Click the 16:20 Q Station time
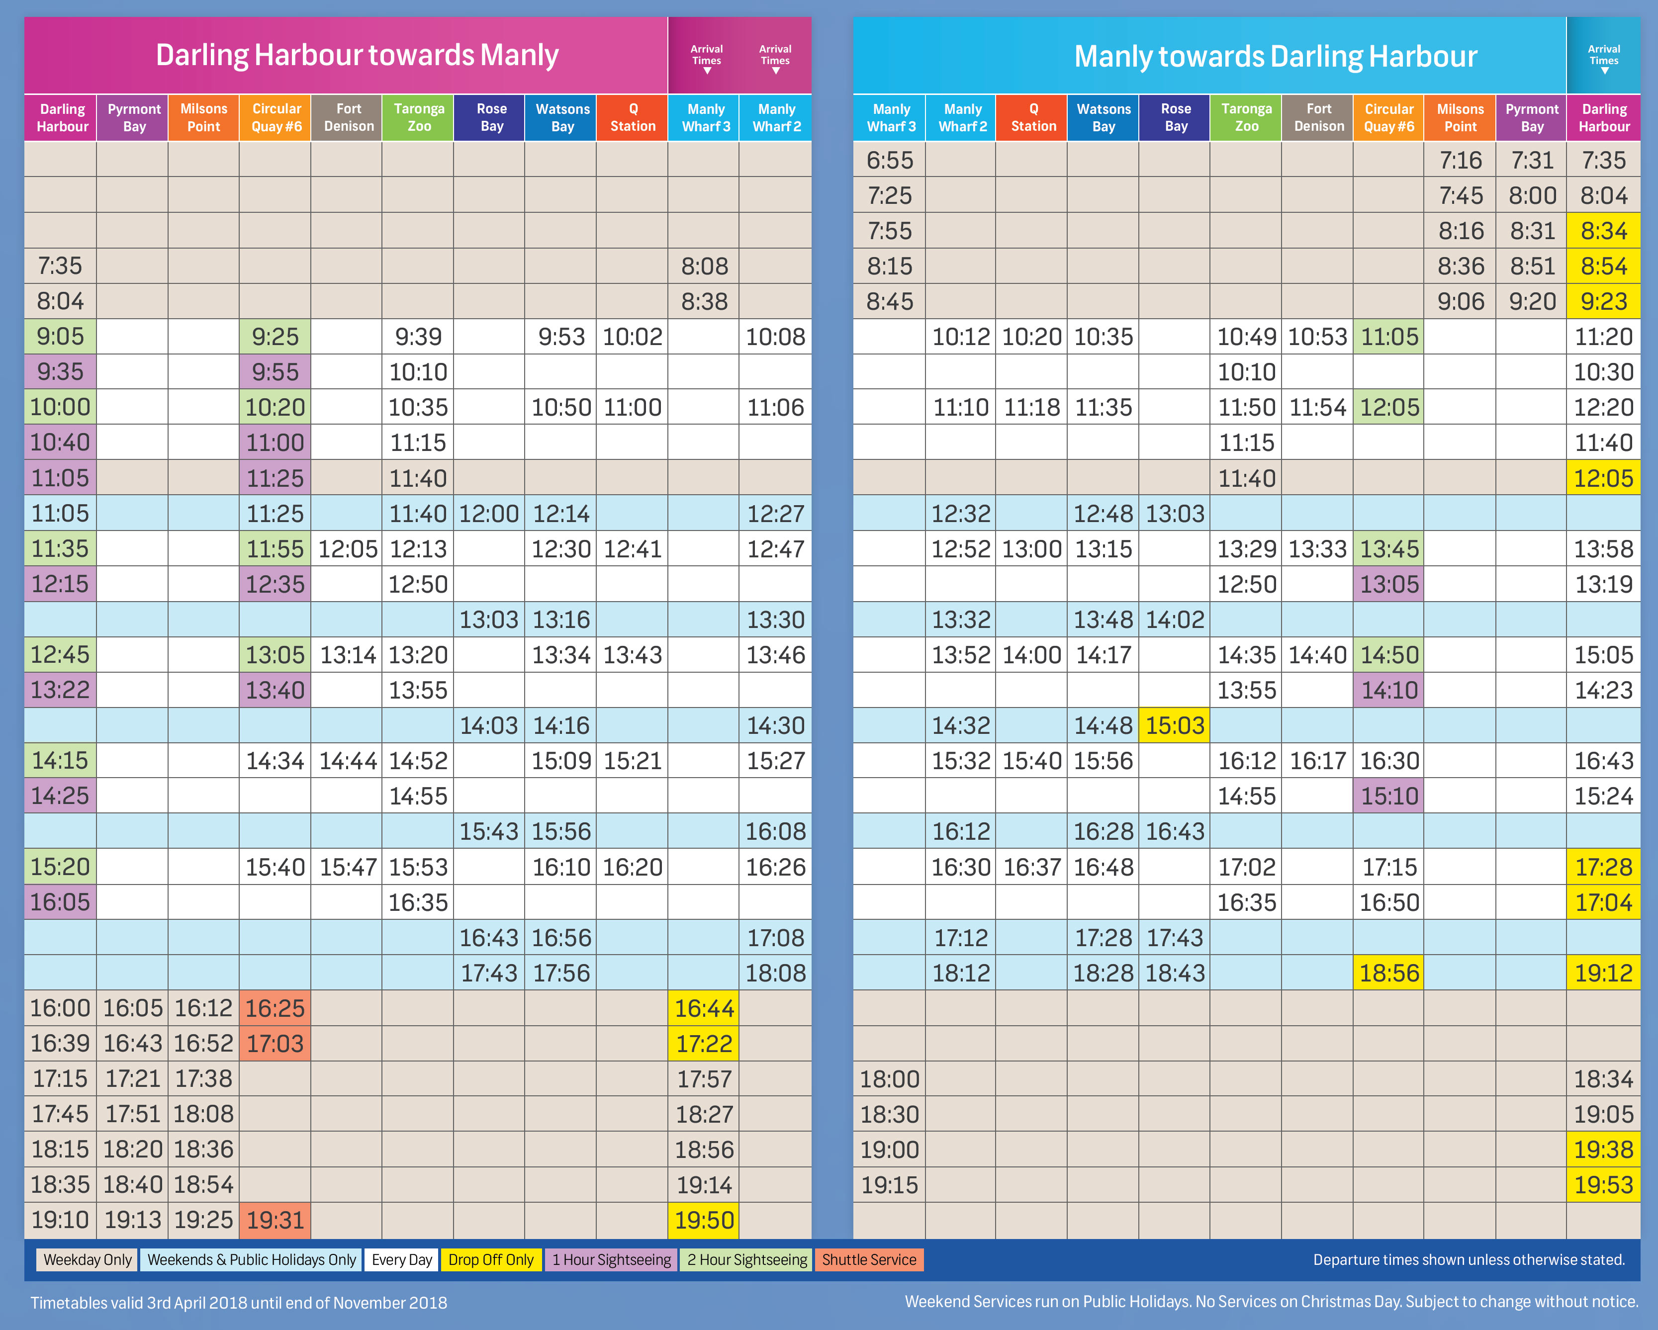The width and height of the screenshot is (1658, 1330). 632,867
